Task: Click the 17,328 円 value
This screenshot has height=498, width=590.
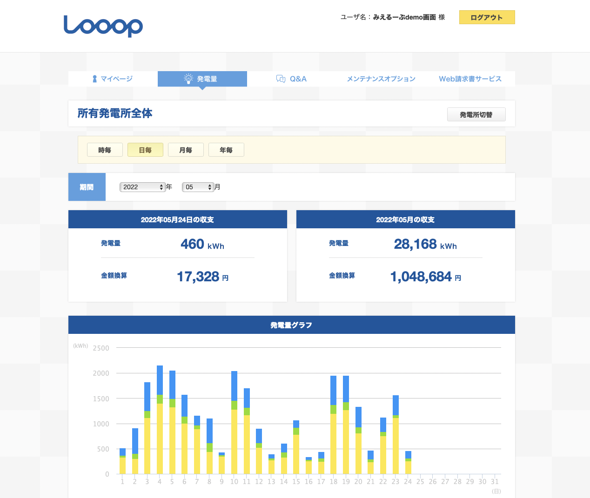Action: click(202, 277)
